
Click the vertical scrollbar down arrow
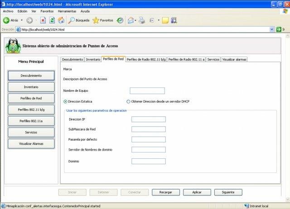click(x=288, y=199)
